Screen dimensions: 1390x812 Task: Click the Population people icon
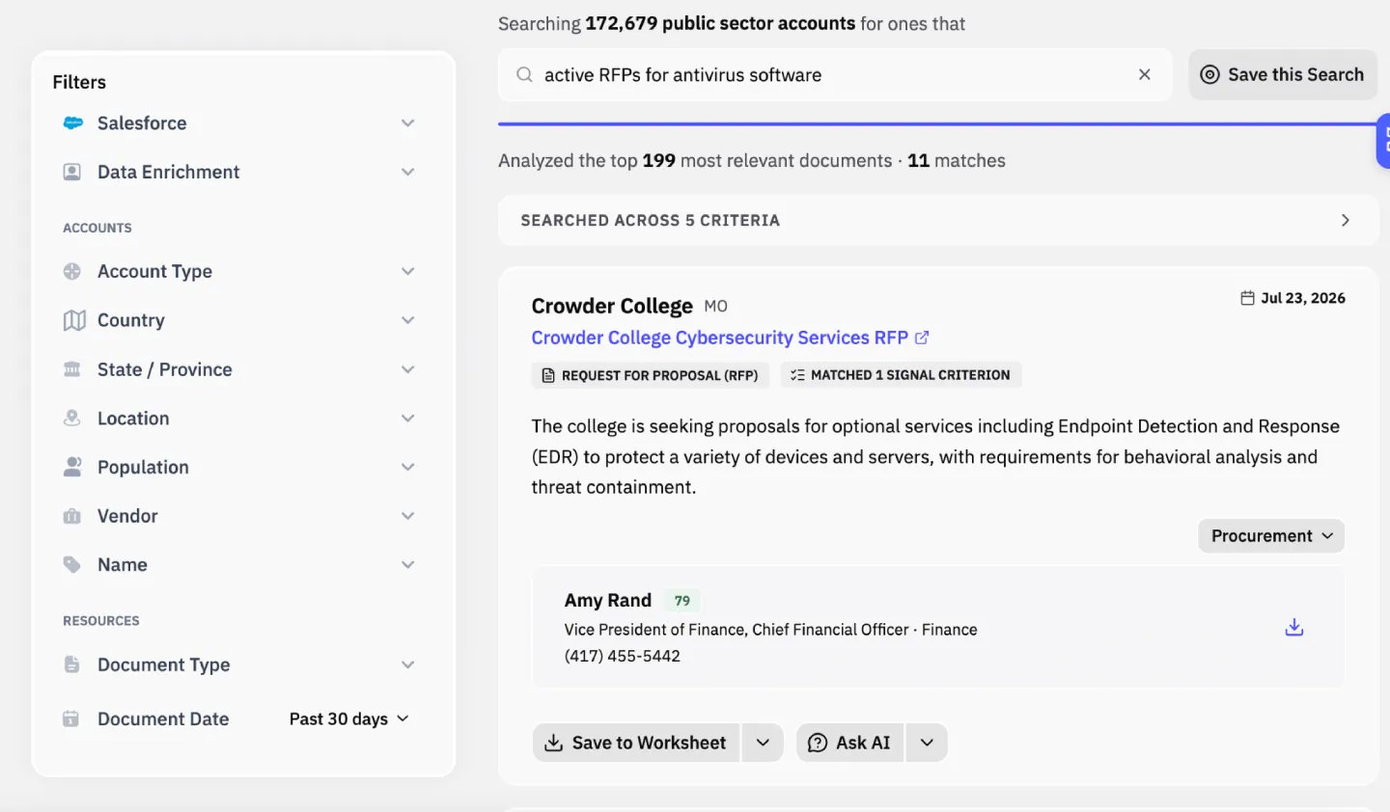point(72,467)
